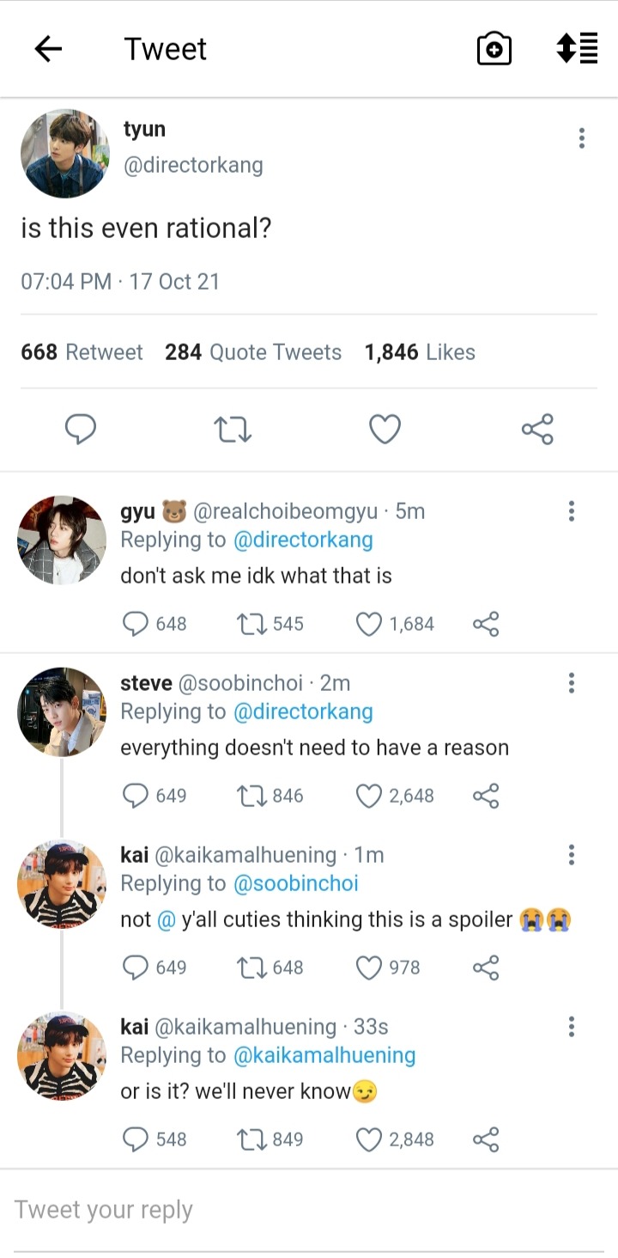Open the sort replies icon

(577, 48)
